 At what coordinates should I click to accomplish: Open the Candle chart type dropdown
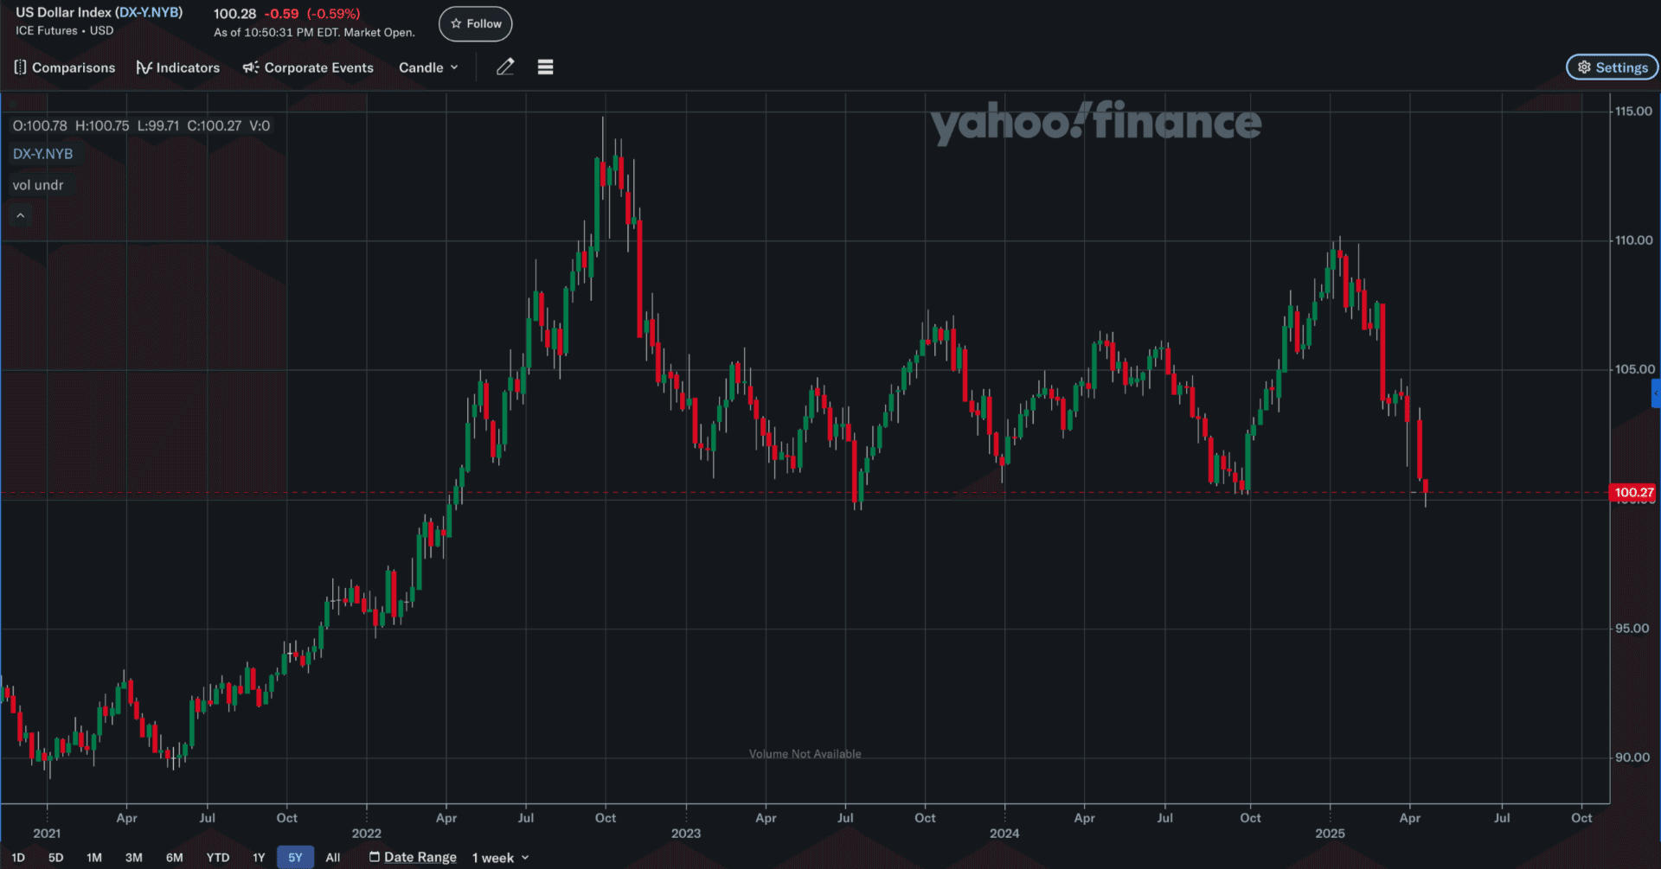pos(427,67)
